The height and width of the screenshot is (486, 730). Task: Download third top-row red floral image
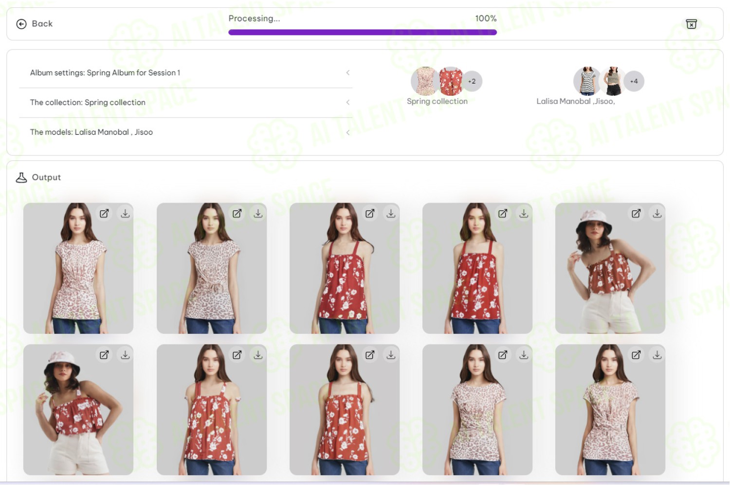391,213
